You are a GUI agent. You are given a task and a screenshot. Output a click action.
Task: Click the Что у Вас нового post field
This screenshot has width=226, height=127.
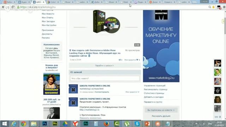[105, 78]
